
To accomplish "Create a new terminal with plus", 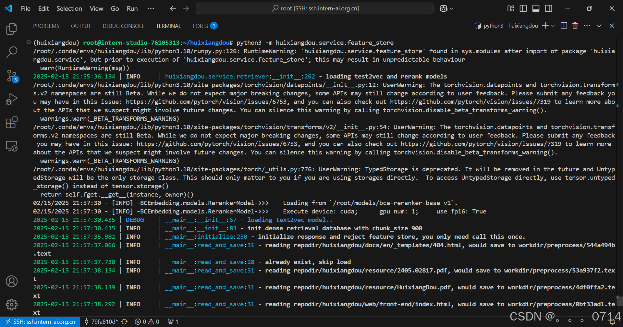I will pyautogui.click(x=545, y=26).
